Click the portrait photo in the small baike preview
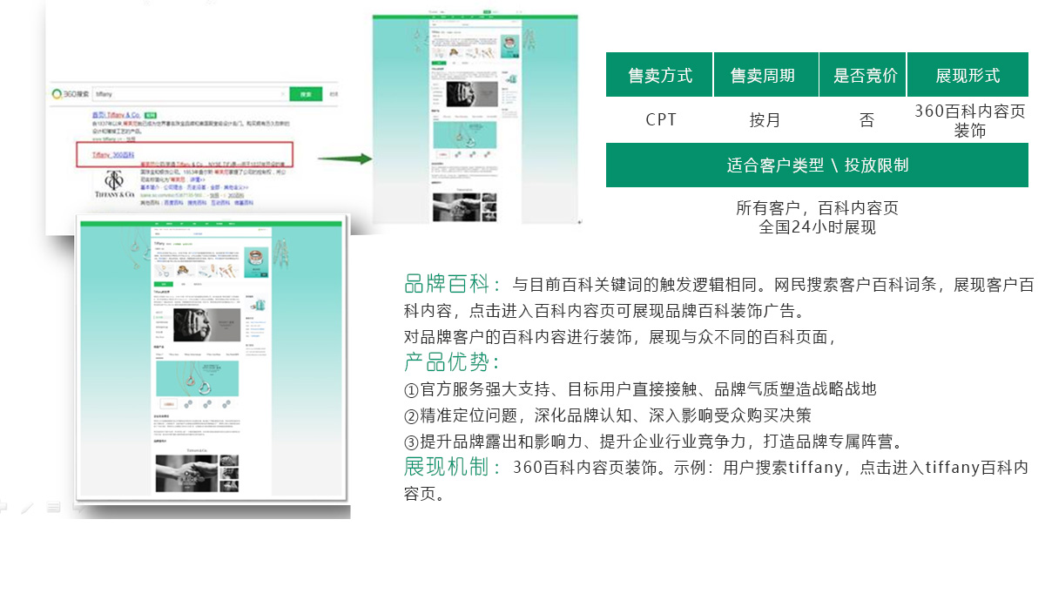 (471, 94)
